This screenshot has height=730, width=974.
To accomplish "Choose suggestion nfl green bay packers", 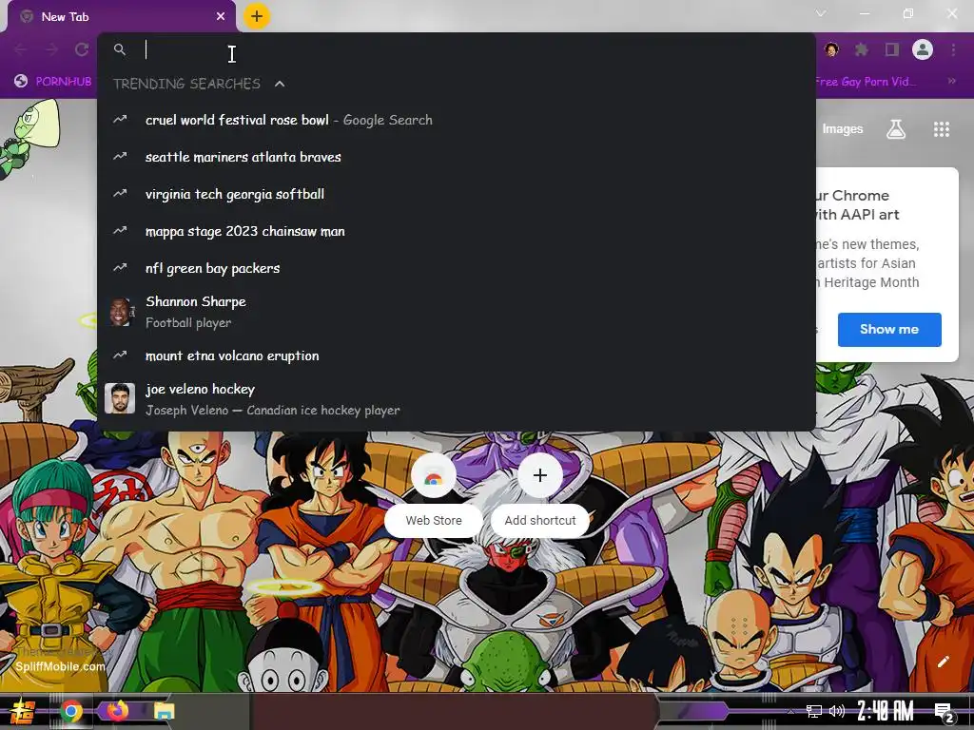I will 456,268.
